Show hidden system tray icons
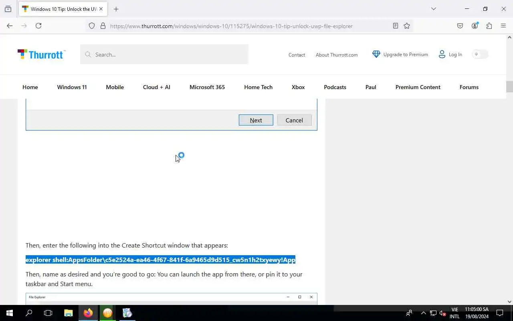The image size is (513, 321). pos(423,313)
